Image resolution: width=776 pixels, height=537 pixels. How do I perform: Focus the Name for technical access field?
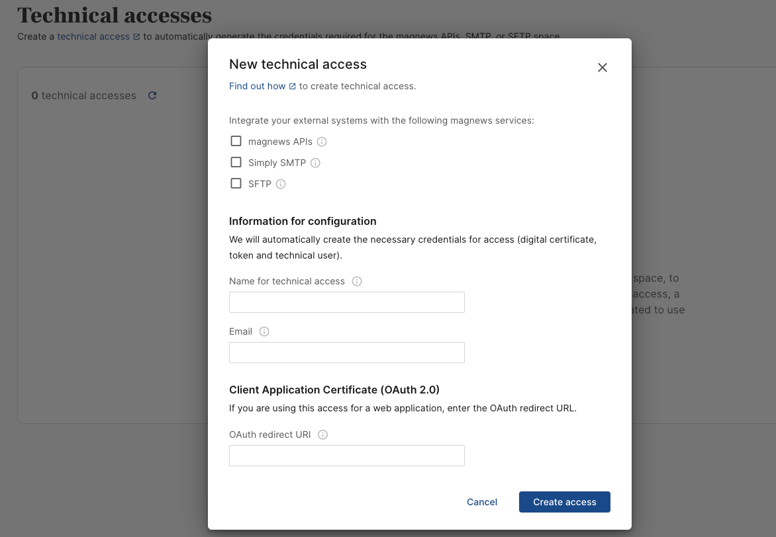click(346, 302)
